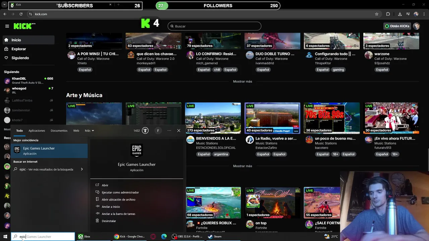Viewport: 429px width, 241px height.
Task: Select the Web search tab
Action: pyautogui.click(x=76, y=131)
